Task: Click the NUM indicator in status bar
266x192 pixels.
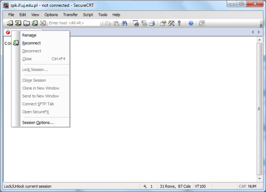Action: pyautogui.click(x=252, y=186)
